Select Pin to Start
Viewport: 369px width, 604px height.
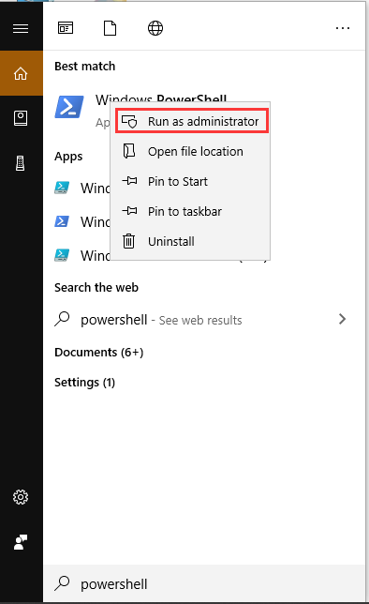coord(190,181)
